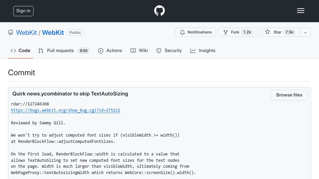
Task: Open the bugs.webkit.org bug 275221 link
Action: tap(65, 110)
